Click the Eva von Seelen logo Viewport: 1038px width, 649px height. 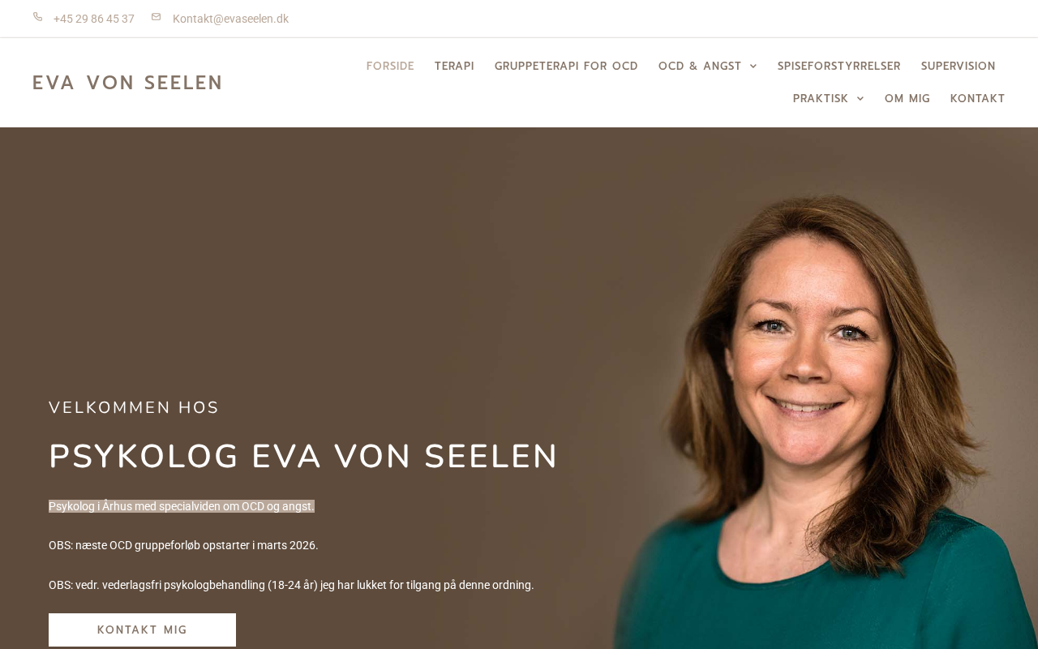[x=127, y=83]
